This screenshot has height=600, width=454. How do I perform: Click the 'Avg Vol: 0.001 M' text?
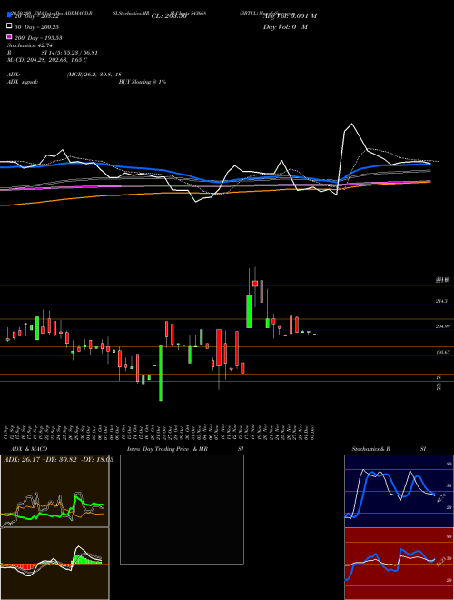290,16
